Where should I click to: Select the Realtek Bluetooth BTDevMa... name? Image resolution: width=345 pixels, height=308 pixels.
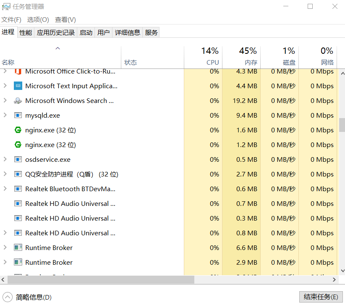70,189
